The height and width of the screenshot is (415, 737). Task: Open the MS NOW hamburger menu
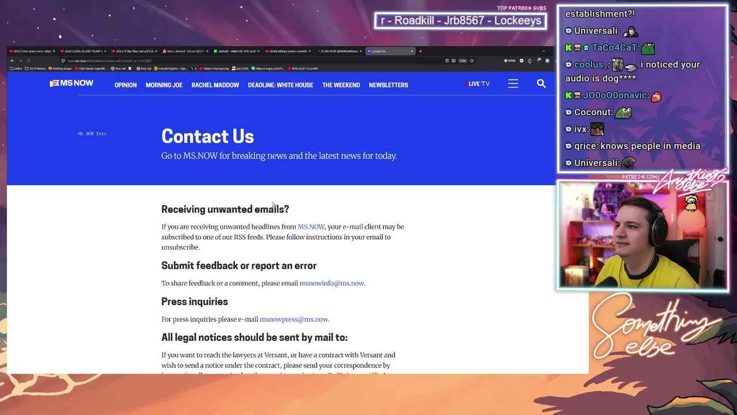513,84
